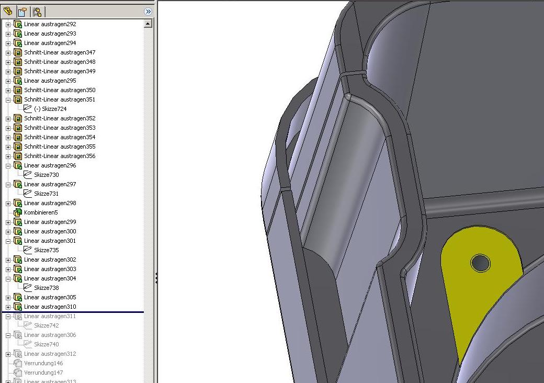This screenshot has width=544, height=383.
Task: Click the double-chevron panel expand button
Action: 148,12
